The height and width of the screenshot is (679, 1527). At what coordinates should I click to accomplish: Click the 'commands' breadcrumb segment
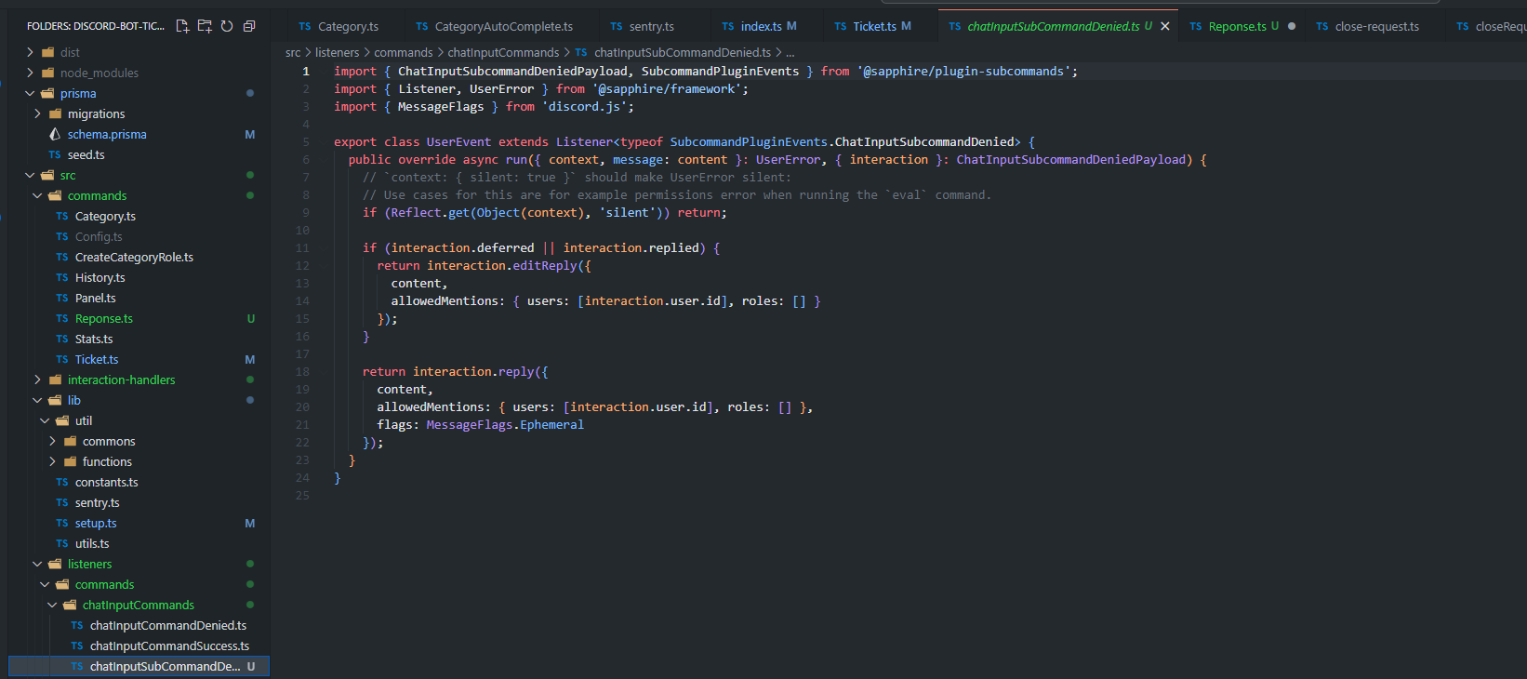[x=403, y=52]
